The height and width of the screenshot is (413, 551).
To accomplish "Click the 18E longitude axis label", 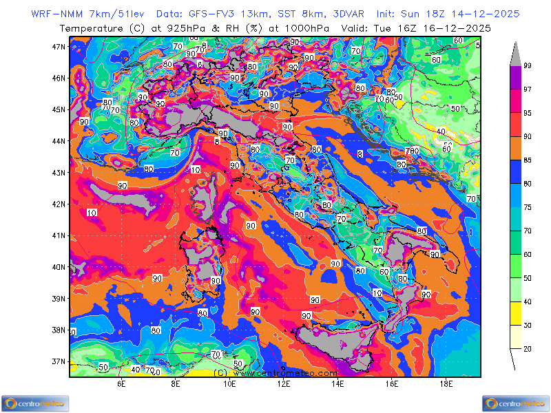I will point(446,384).
